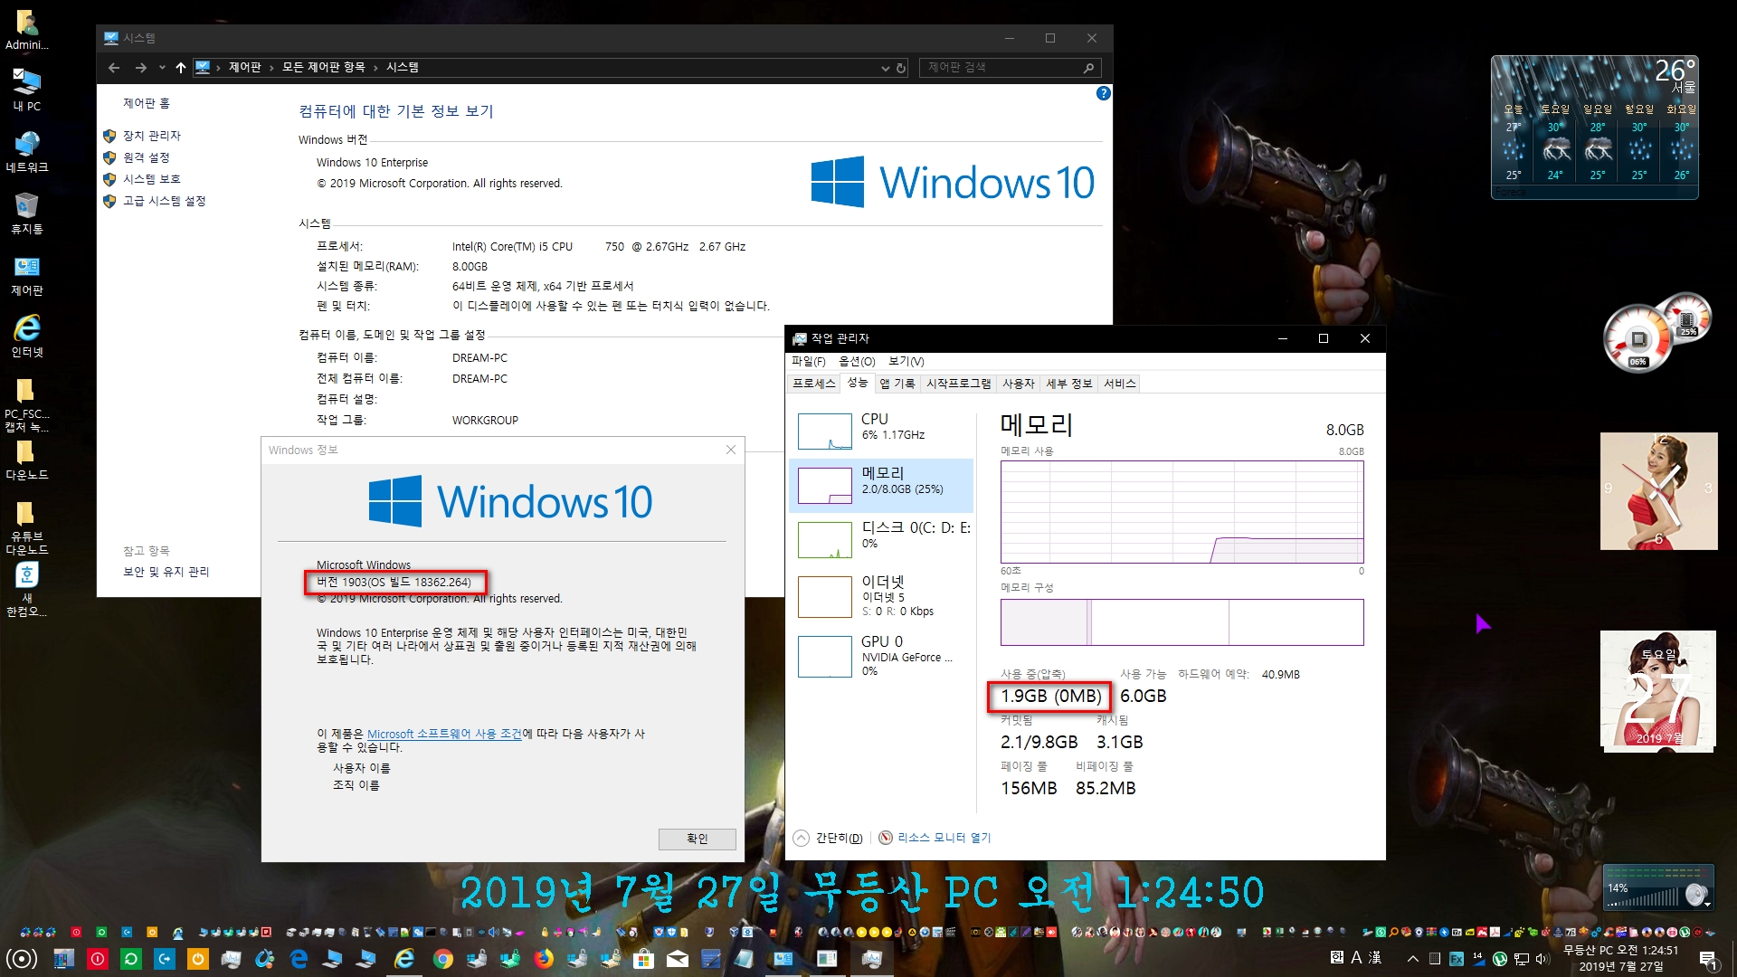Click the orange power button taskbar icon
This screenshot has height=977, width=1737.
tap(197, 959)
